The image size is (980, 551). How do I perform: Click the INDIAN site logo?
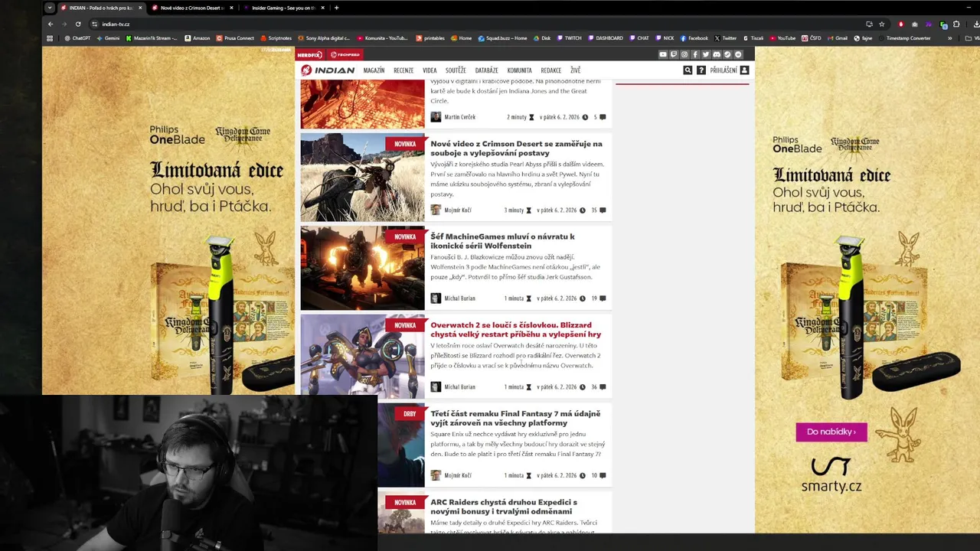pyautogui.click(x=328, y=70)
